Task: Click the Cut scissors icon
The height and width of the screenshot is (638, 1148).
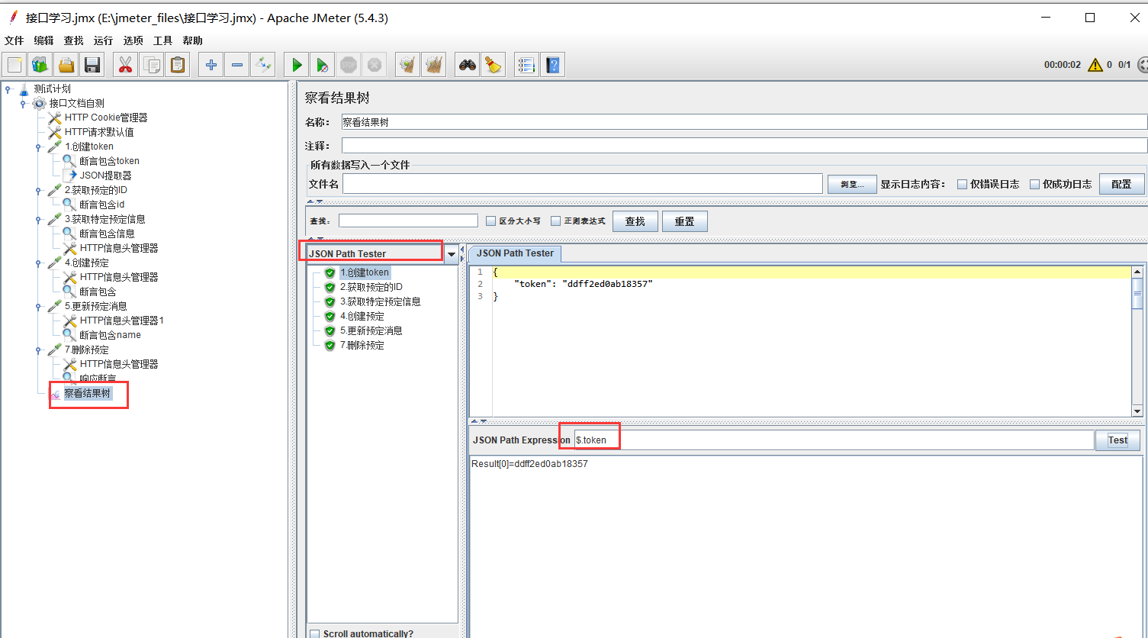Action: 125,65
